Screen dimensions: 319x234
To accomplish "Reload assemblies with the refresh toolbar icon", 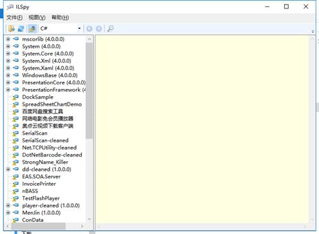I will coord(21,28).
